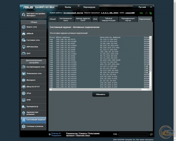The image size is (176, 141).
Task: Click the log scroll-right arrow
Action: 148,89
